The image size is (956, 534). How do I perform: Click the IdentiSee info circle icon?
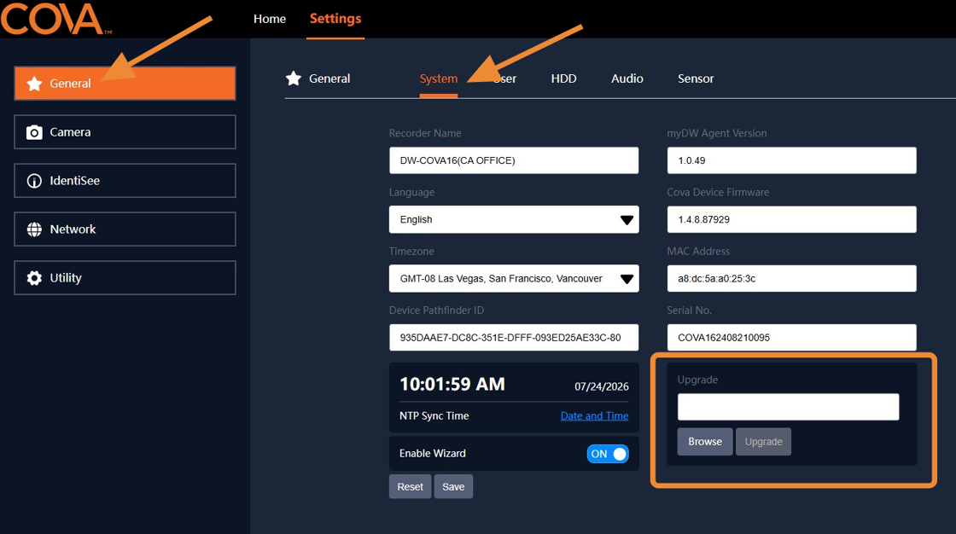34,181
